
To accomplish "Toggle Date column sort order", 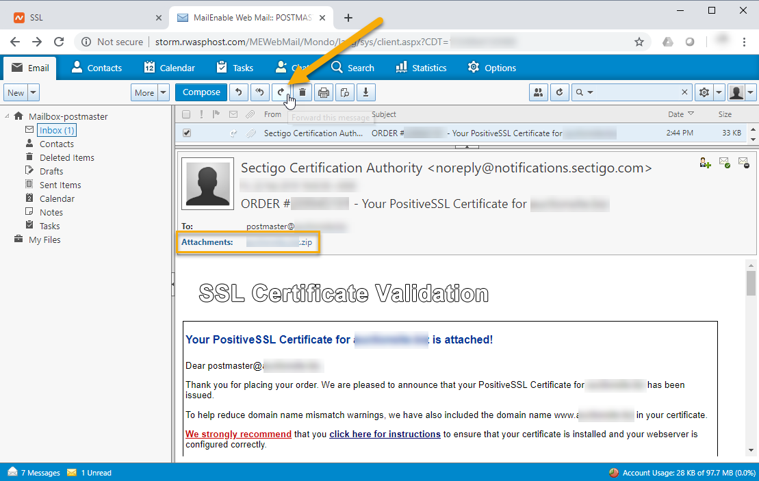I will tap(681, 114).
